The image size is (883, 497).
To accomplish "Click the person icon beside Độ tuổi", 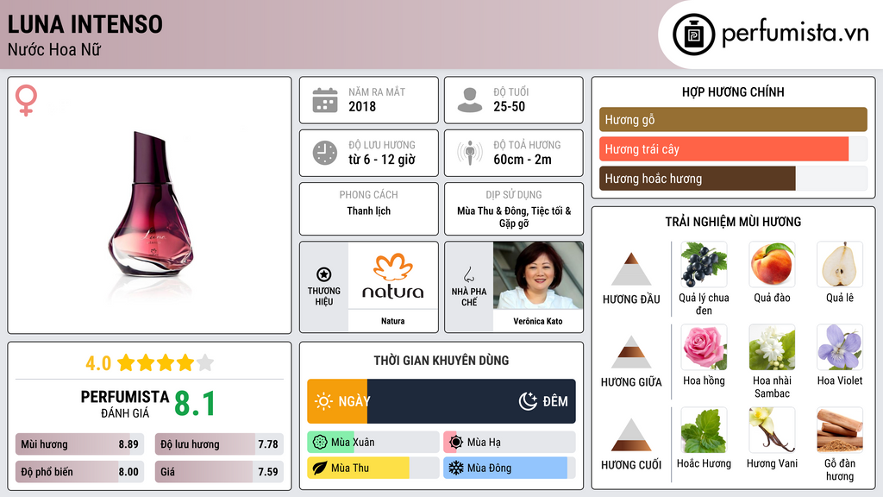I will pyautogui.click(x=470, y=100).
